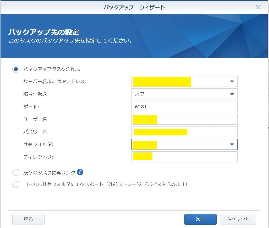The height and width of the screenshot is (228, 269).
Task: Focus the ディレクトリ input field
Action: point(194,157)
